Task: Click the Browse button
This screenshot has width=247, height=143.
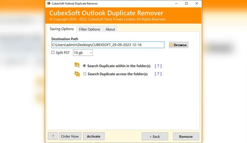Action: coord(179,45)
